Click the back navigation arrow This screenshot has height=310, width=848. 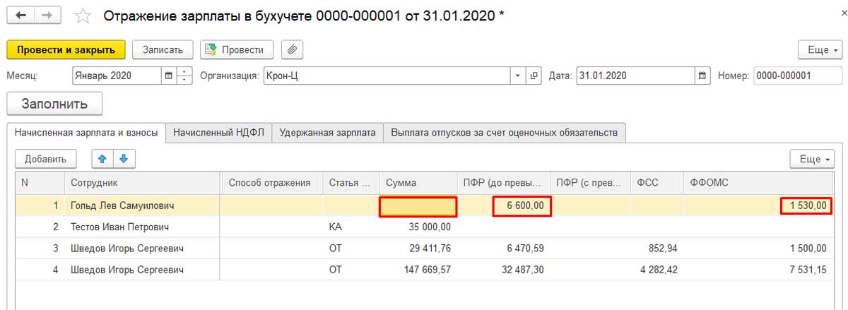[x=21, y=15]
